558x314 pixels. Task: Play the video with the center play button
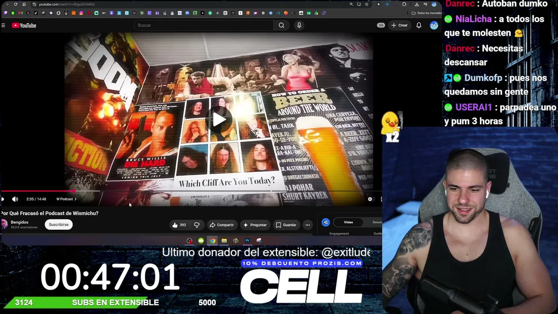click(x=219, y=119)
